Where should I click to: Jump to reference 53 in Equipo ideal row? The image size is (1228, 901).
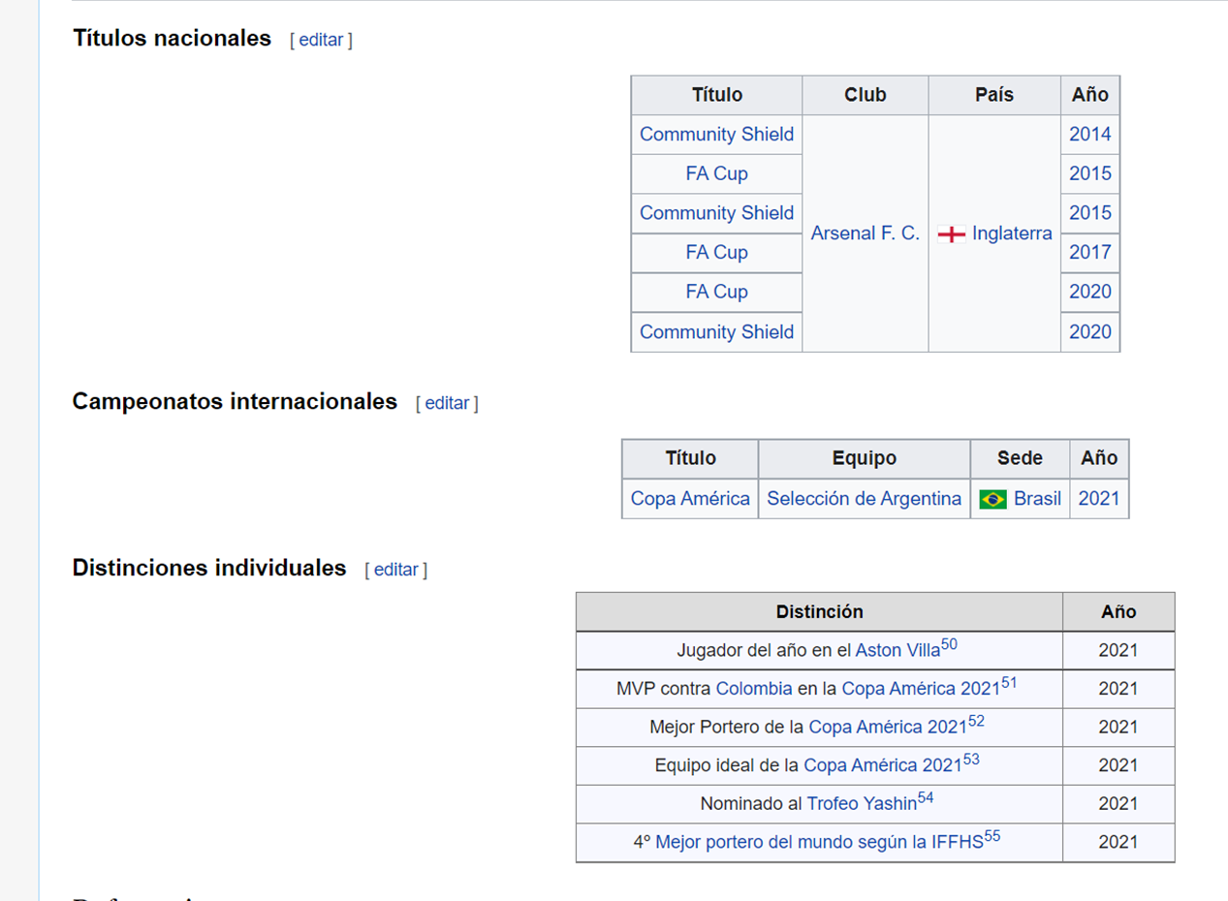click(971, 759)
